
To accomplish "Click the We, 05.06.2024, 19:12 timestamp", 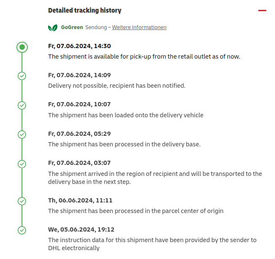I will (81, 229).
